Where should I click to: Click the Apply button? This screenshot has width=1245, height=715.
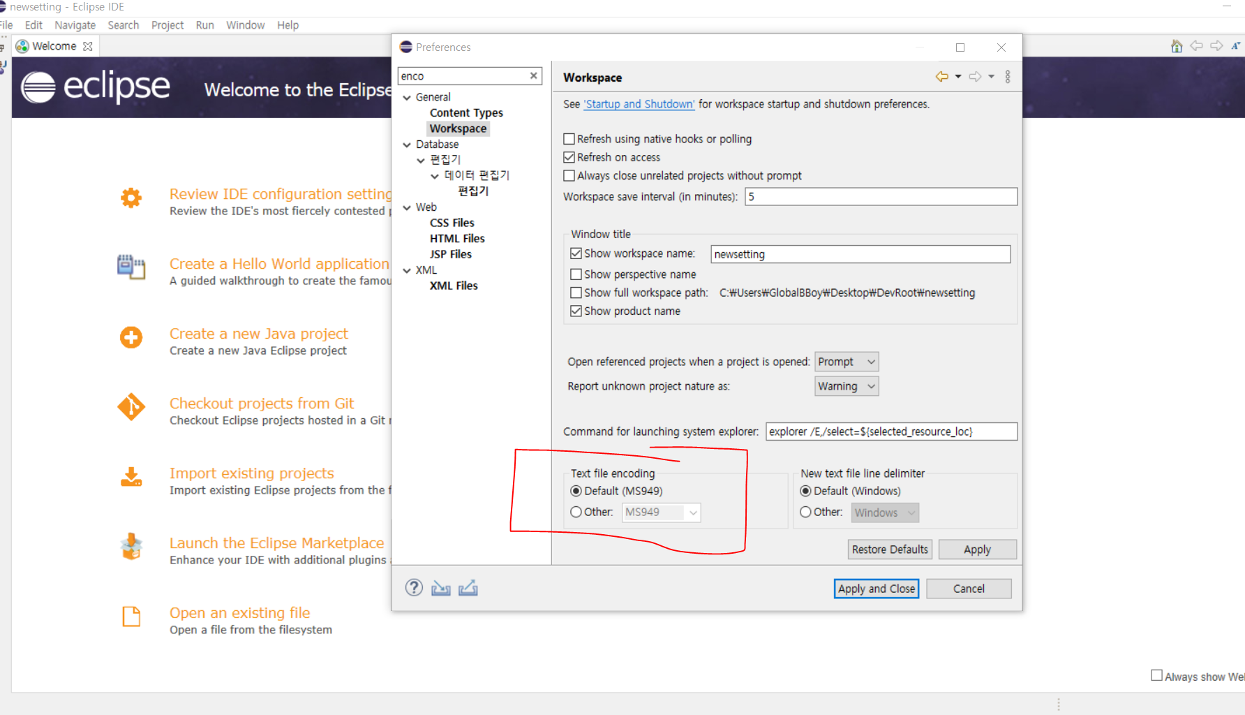(x=977, y=550)
